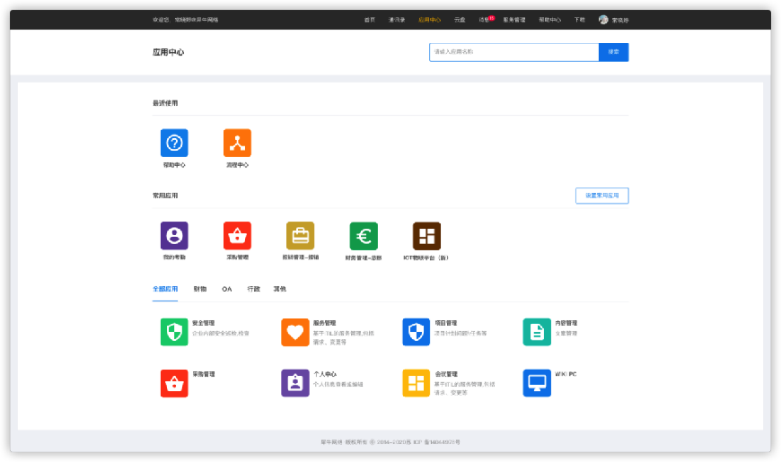Click the 设置常用应用 button

point(602,196)
